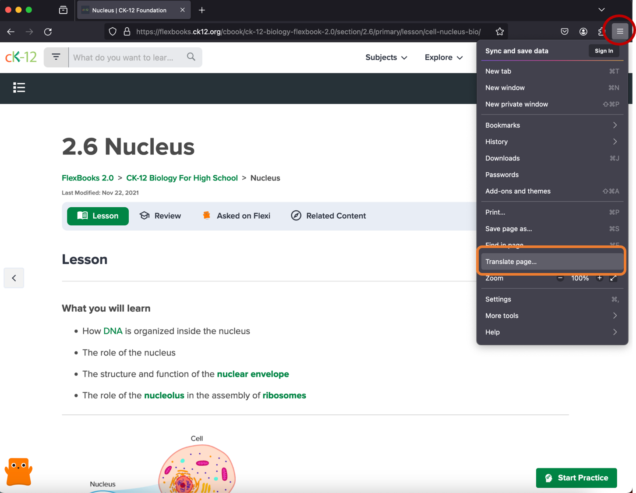
Task: Click the CK-12 logo
Action: coord(21,57)
